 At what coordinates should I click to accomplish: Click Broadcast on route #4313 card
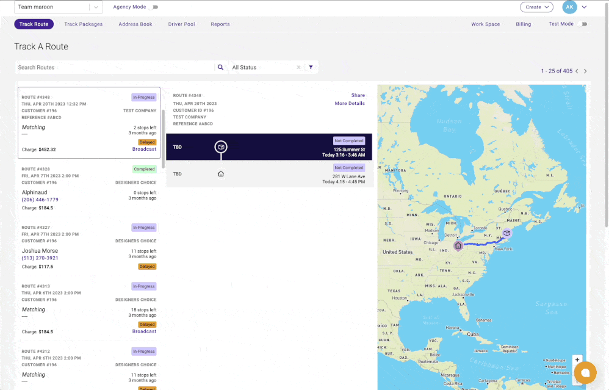(144, 331)
